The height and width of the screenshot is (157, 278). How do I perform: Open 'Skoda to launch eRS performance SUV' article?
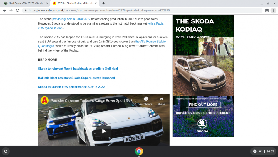coord(71,87)
